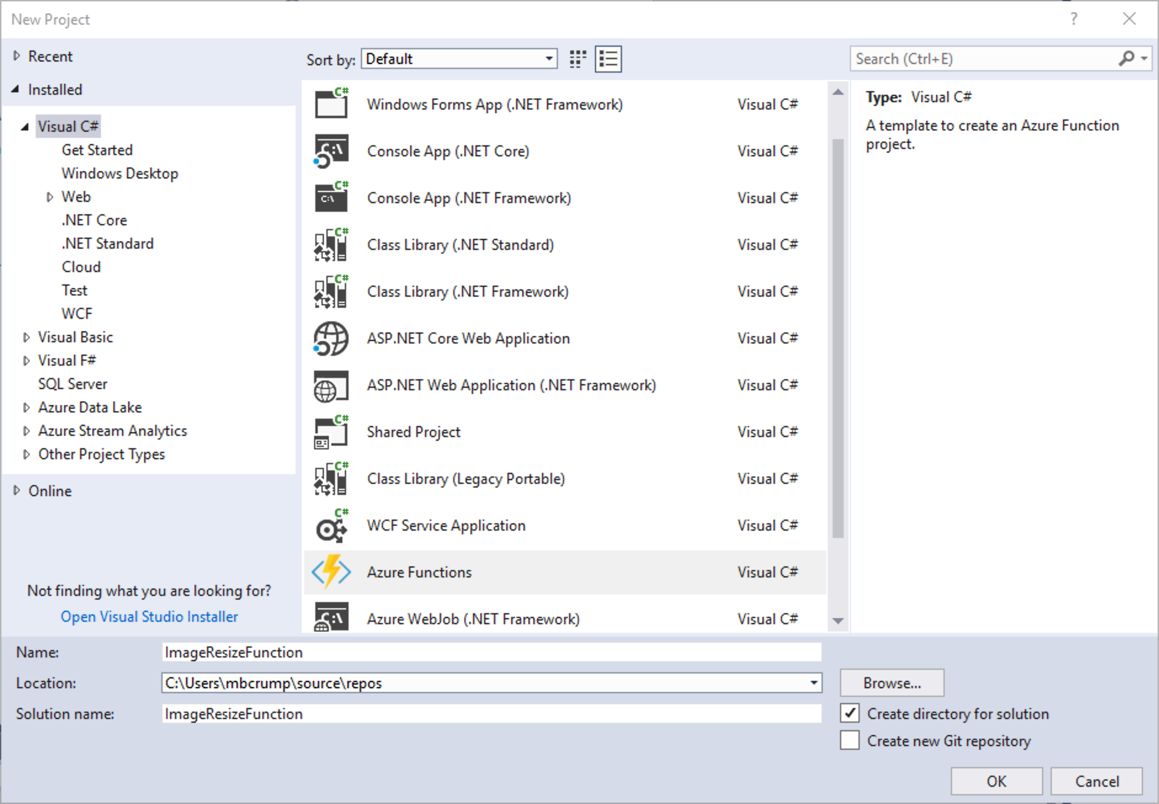The image size is (1159, 804).
Task: Expand the Visual Basic node
Action: coord(26,337)
